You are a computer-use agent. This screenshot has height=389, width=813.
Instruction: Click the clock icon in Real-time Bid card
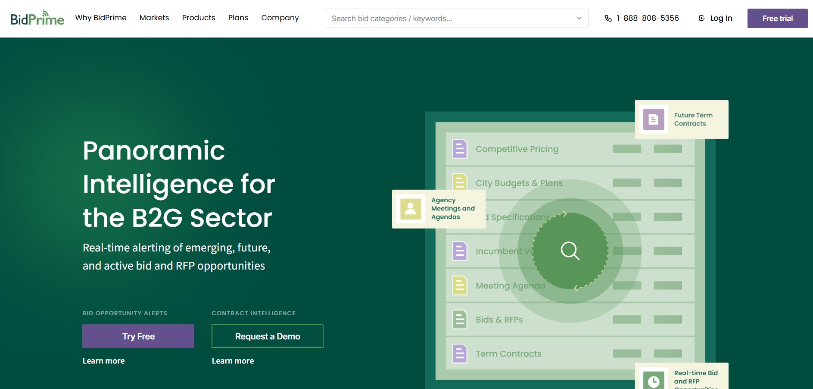tap(654, 381)
